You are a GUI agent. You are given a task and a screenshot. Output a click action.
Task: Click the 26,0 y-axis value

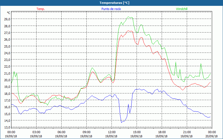tap(7, 39)
